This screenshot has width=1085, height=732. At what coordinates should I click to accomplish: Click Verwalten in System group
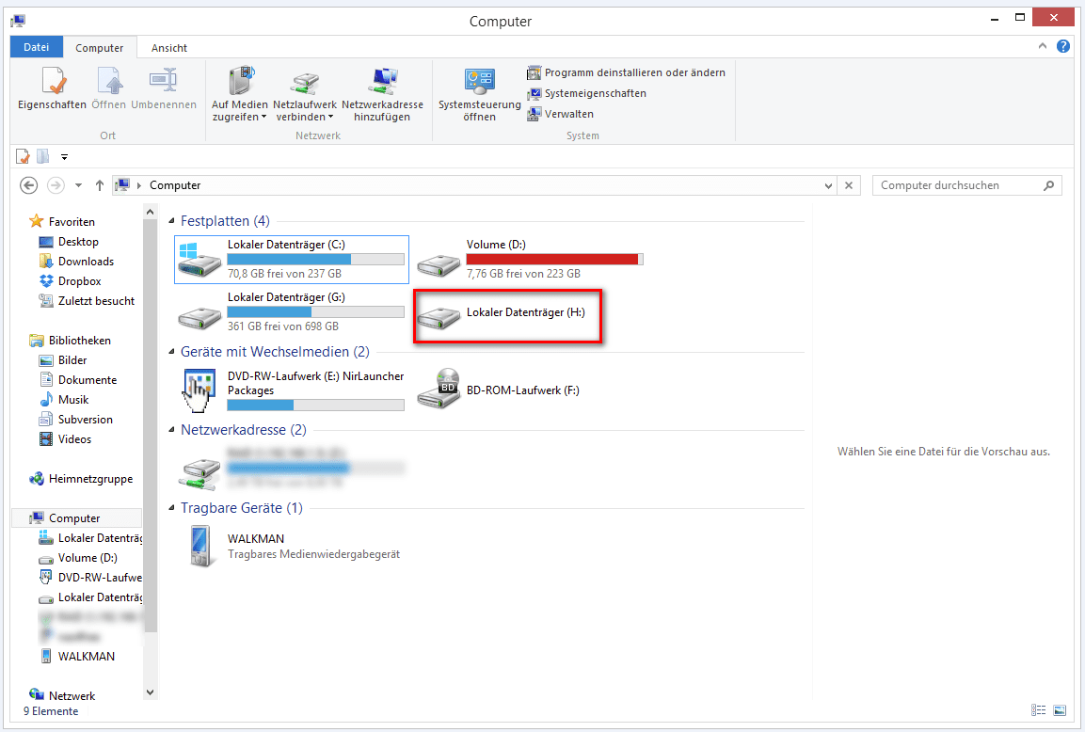(x=561, y=114)
